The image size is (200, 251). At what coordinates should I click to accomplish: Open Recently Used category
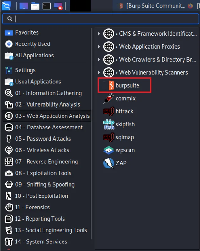click(46, 44)
